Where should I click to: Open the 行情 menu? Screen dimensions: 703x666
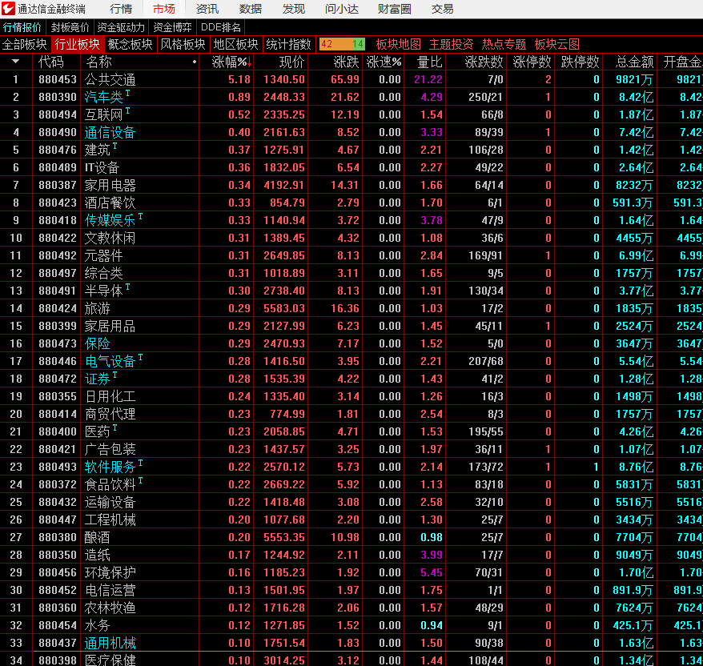[121, 9]
